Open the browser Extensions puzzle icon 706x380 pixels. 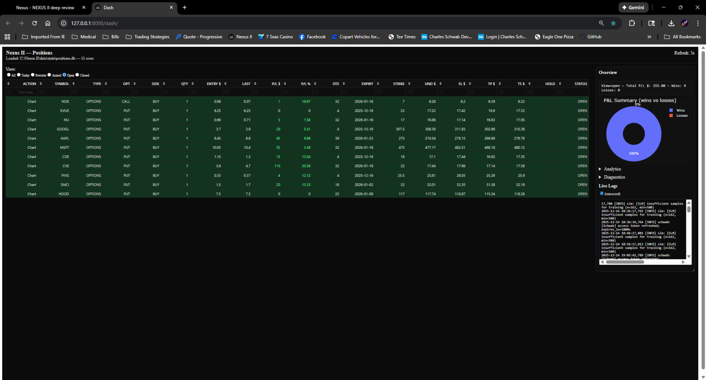tap(632, 23)
